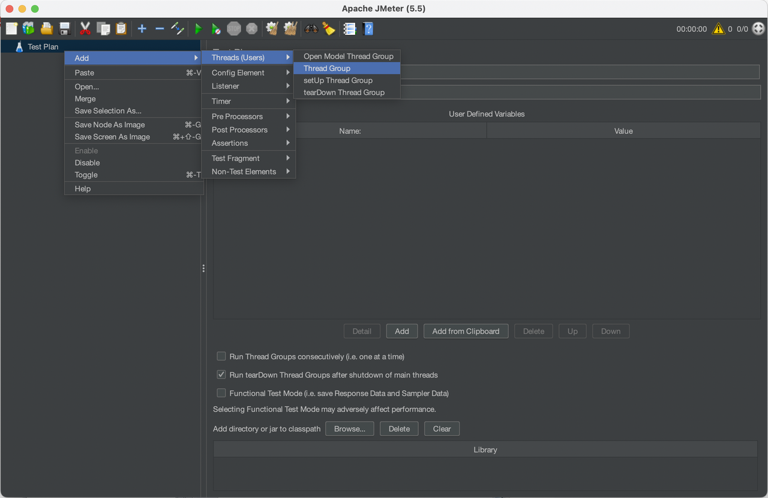Click the Value column header

pyautogui.click(x=623, y=131)
